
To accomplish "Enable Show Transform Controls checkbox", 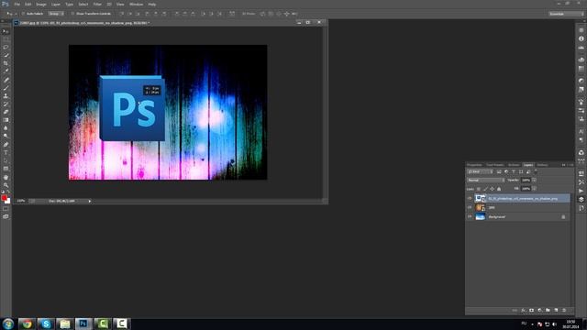I will [72, 14].
